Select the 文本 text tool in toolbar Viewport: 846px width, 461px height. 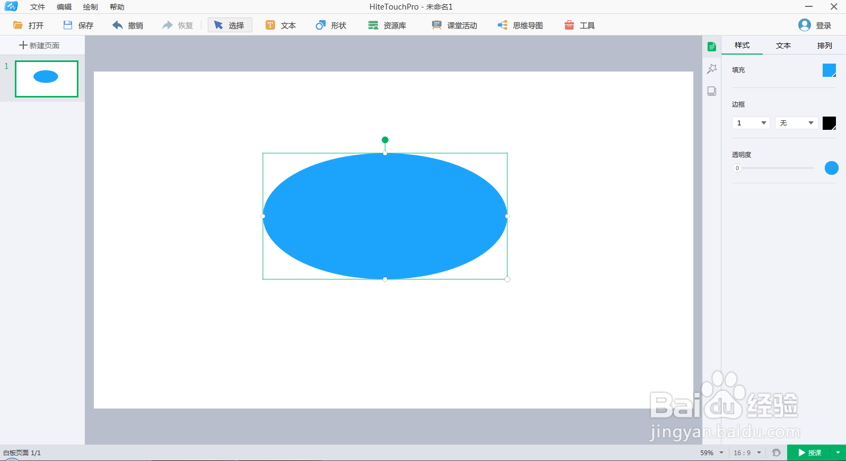(281, 25)
